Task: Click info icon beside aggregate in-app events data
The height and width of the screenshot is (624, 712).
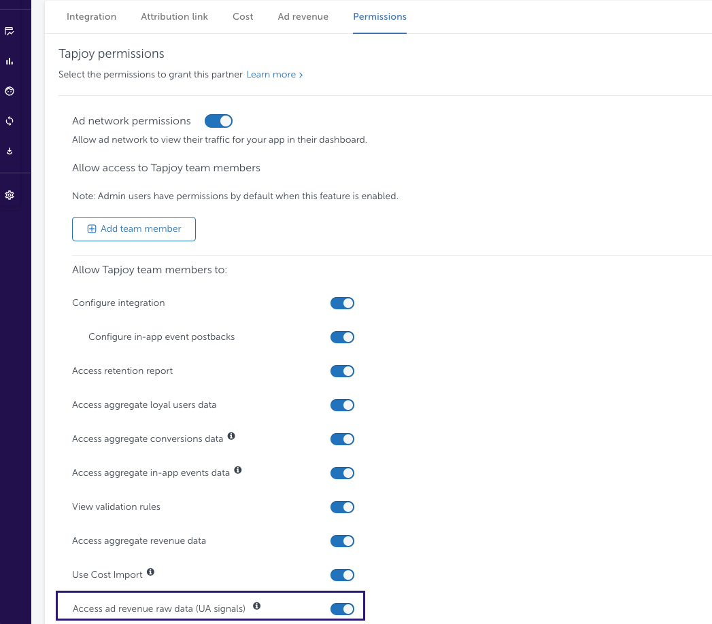Action: point(238,470)
